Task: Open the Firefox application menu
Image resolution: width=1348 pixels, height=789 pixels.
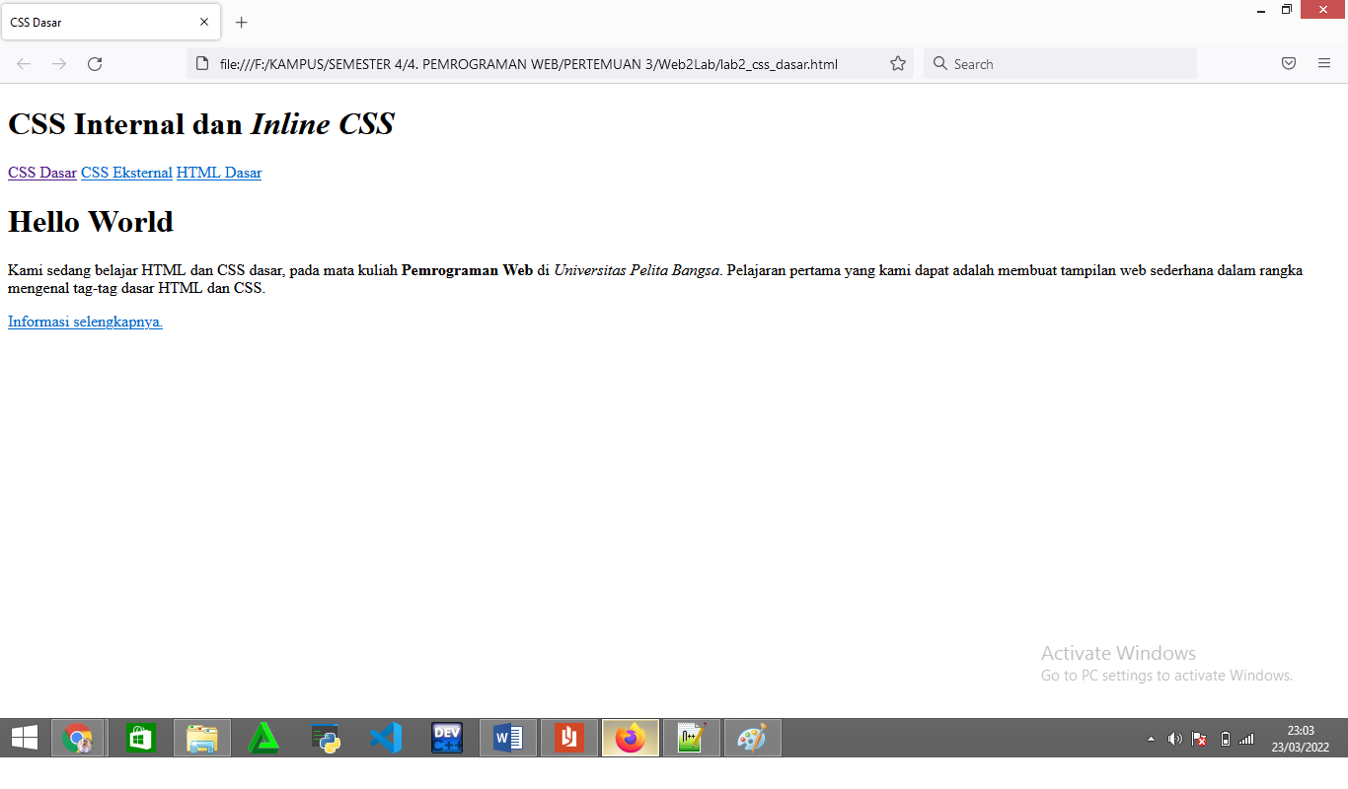Action: coord(1323,63)
